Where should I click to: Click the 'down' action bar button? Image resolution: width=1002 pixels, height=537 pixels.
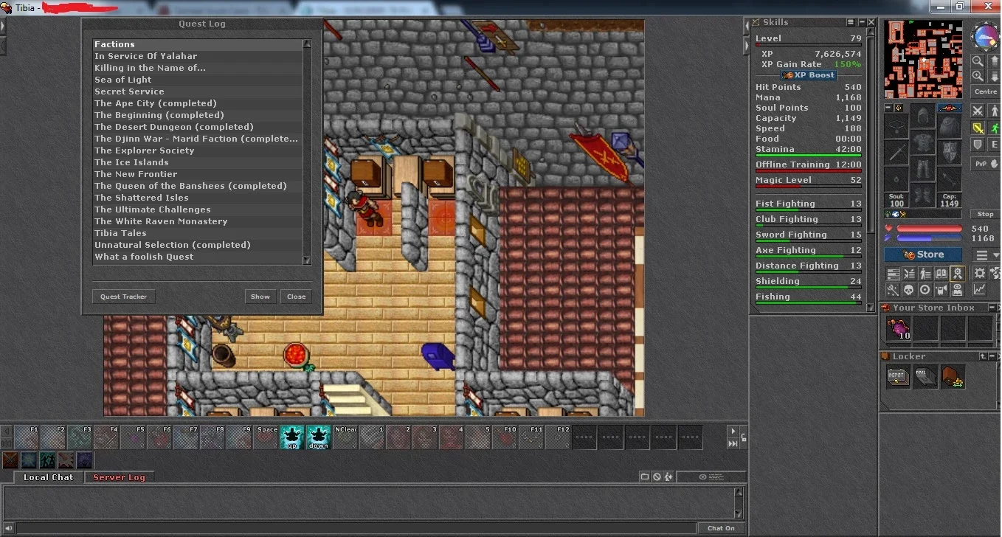click(319, 437)
